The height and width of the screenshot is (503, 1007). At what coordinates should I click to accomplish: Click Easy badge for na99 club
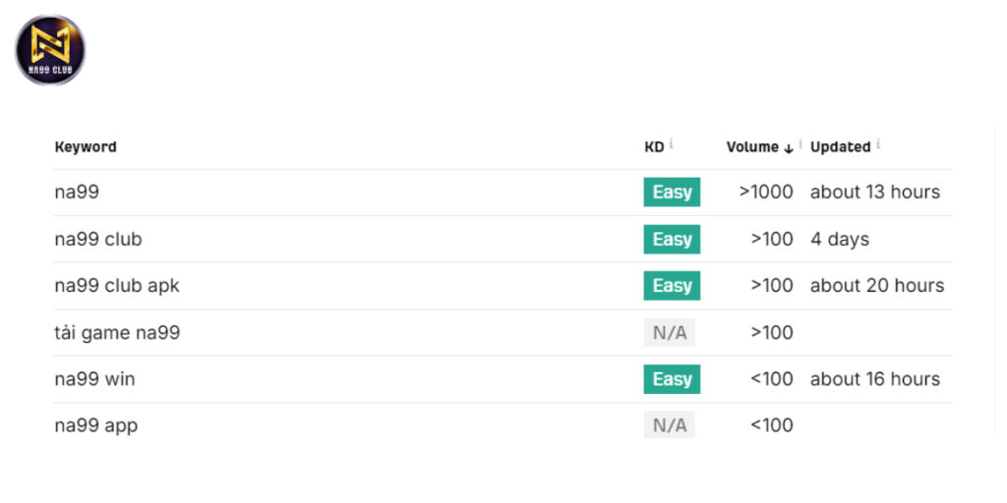coord(672,240)
